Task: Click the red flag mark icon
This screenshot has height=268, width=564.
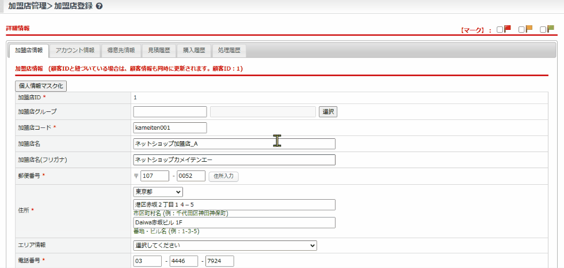Action: click(x=508, y=29)
